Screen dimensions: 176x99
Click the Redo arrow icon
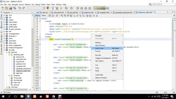(24, 8)
